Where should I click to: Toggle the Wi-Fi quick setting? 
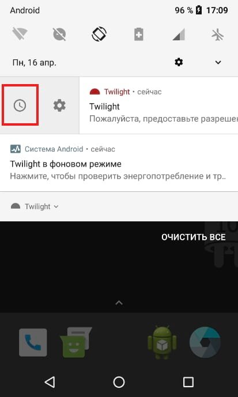(x=20, y=34)
